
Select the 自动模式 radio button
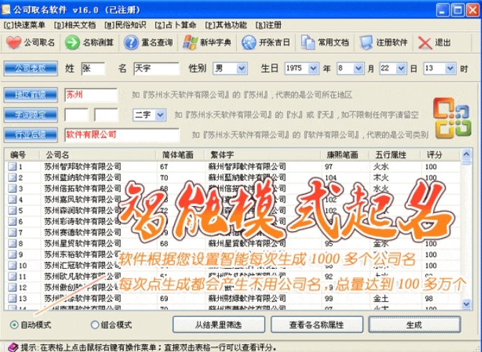pyautogui.click(x=15, y=325)
